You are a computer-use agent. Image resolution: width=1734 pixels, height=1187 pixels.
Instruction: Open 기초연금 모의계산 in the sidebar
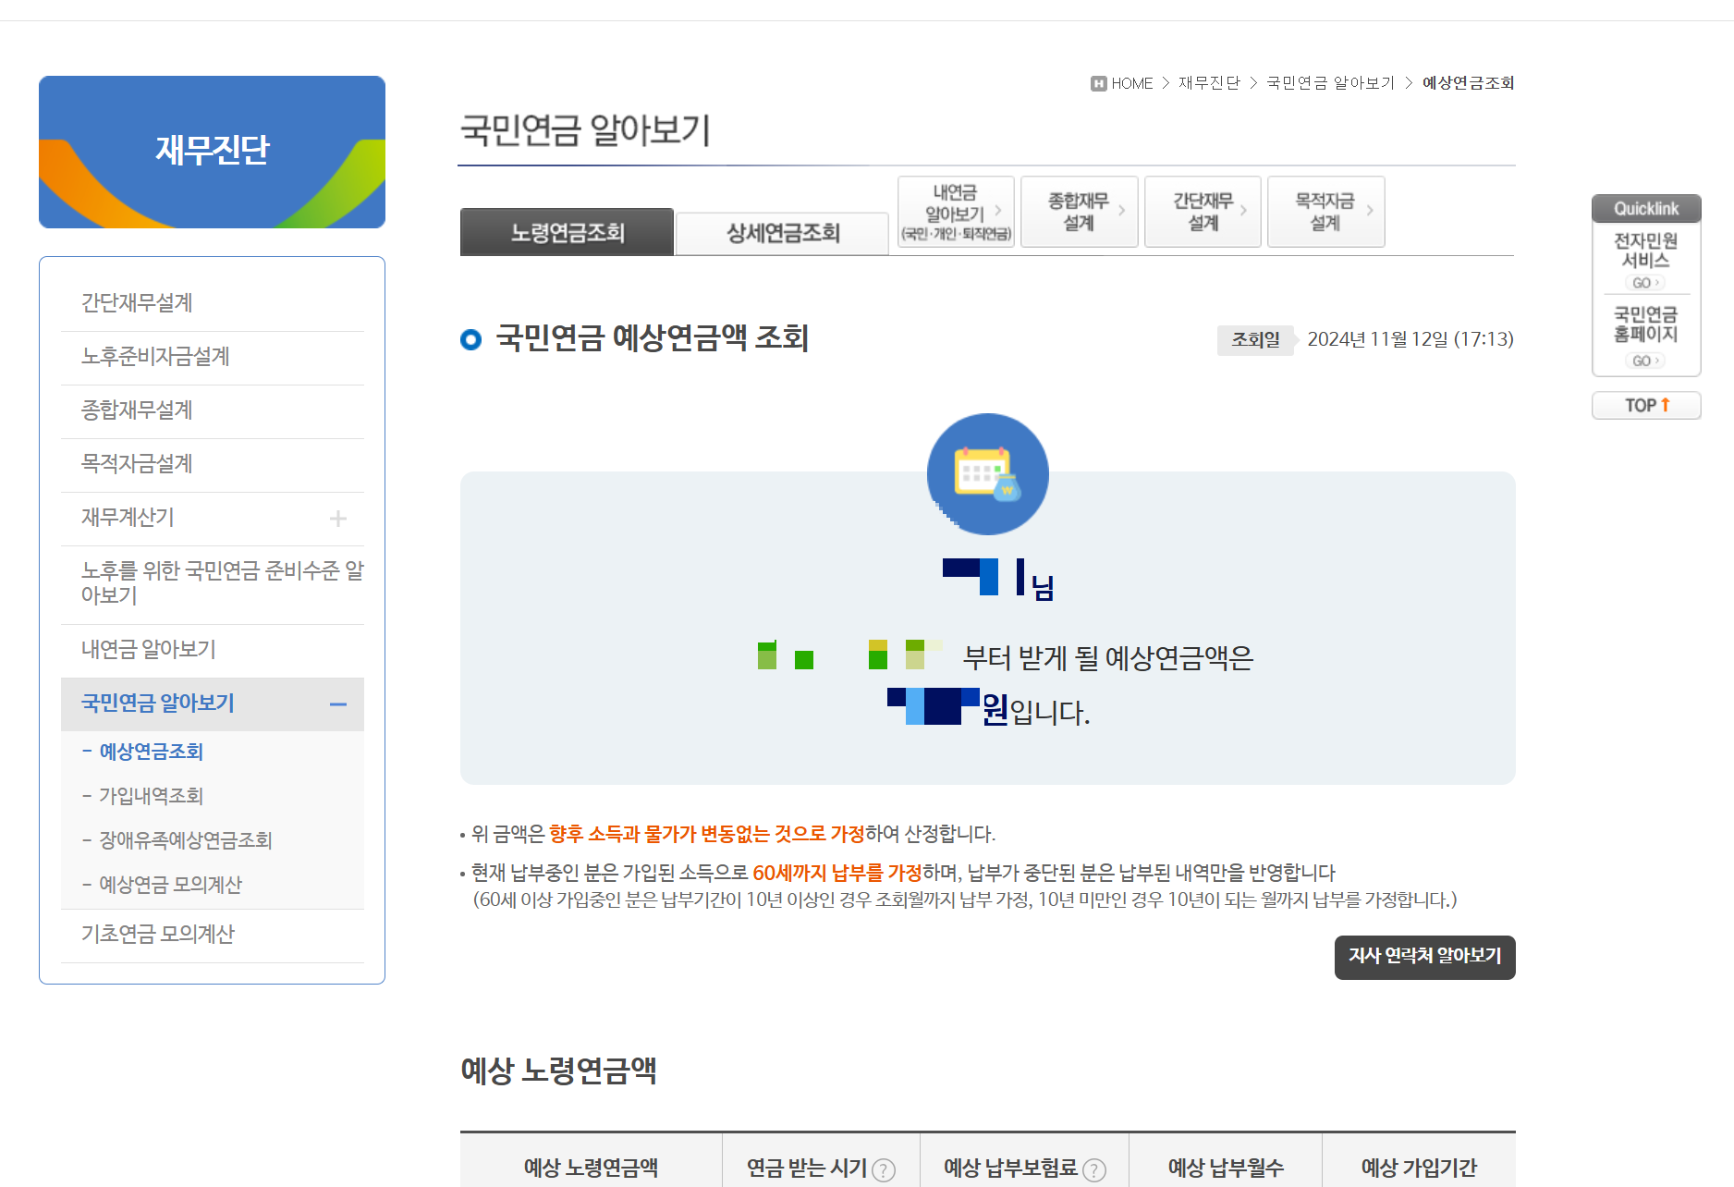click(157, 935)
